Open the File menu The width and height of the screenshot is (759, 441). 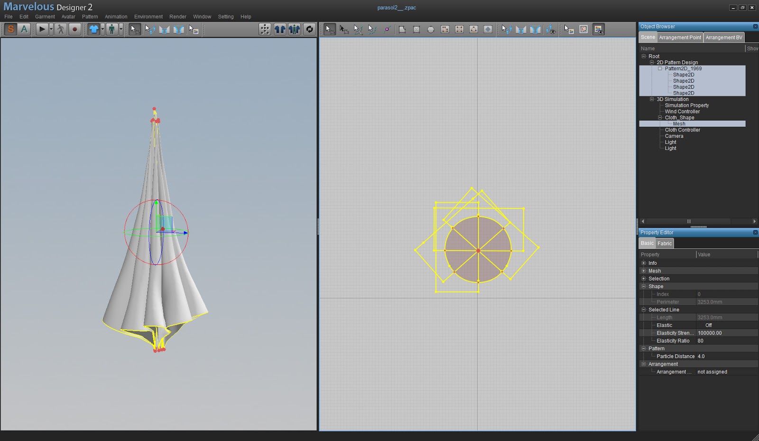tap(9, 17)
